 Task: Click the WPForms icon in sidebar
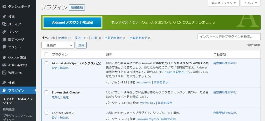(4, 73)
